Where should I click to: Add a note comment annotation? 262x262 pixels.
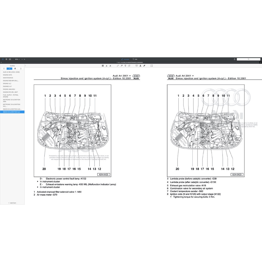[x=136, y=66]
